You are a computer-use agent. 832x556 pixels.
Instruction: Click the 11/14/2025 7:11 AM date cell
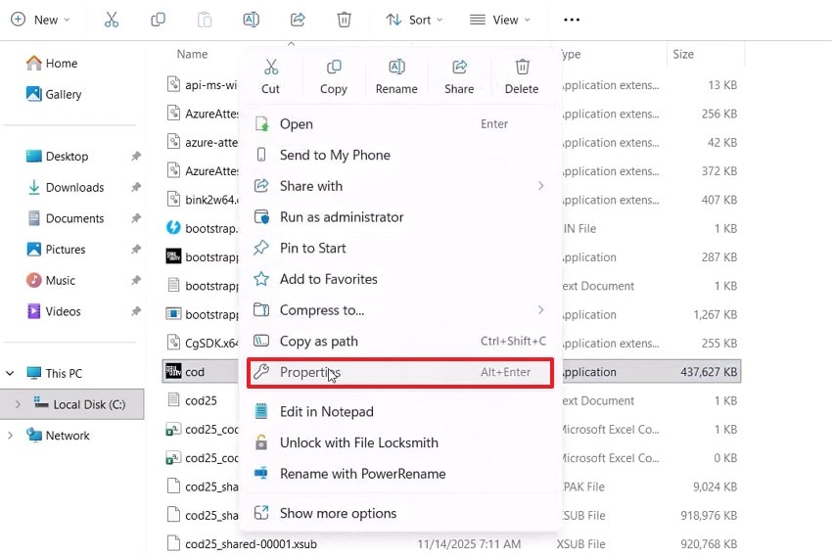point(469,544)
